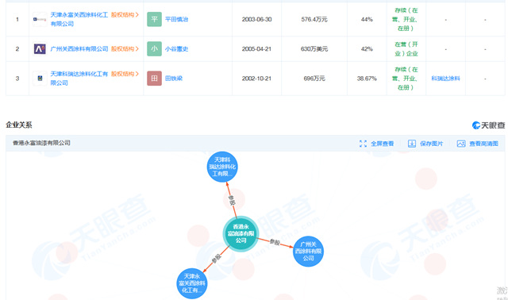Click row number 3 cell
This screenshot has height=300, width=508.
17,79
